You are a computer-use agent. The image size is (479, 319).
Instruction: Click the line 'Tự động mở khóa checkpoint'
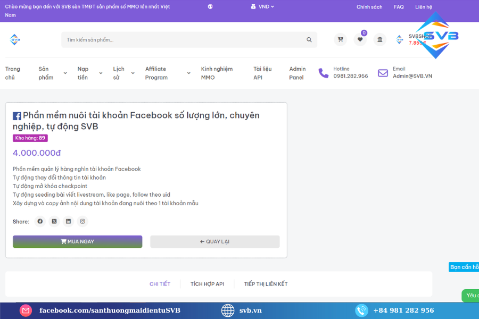50,186
